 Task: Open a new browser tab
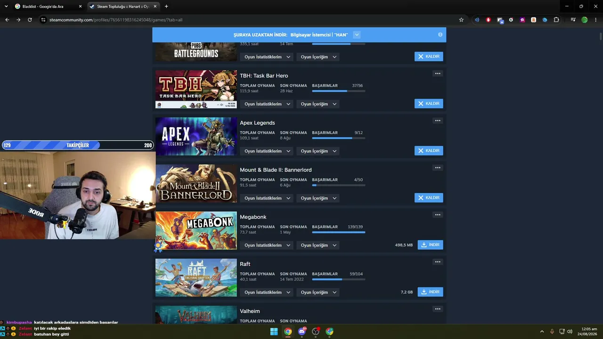coord(166,7)
